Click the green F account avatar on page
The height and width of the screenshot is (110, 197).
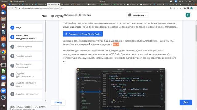click(188, 15)
